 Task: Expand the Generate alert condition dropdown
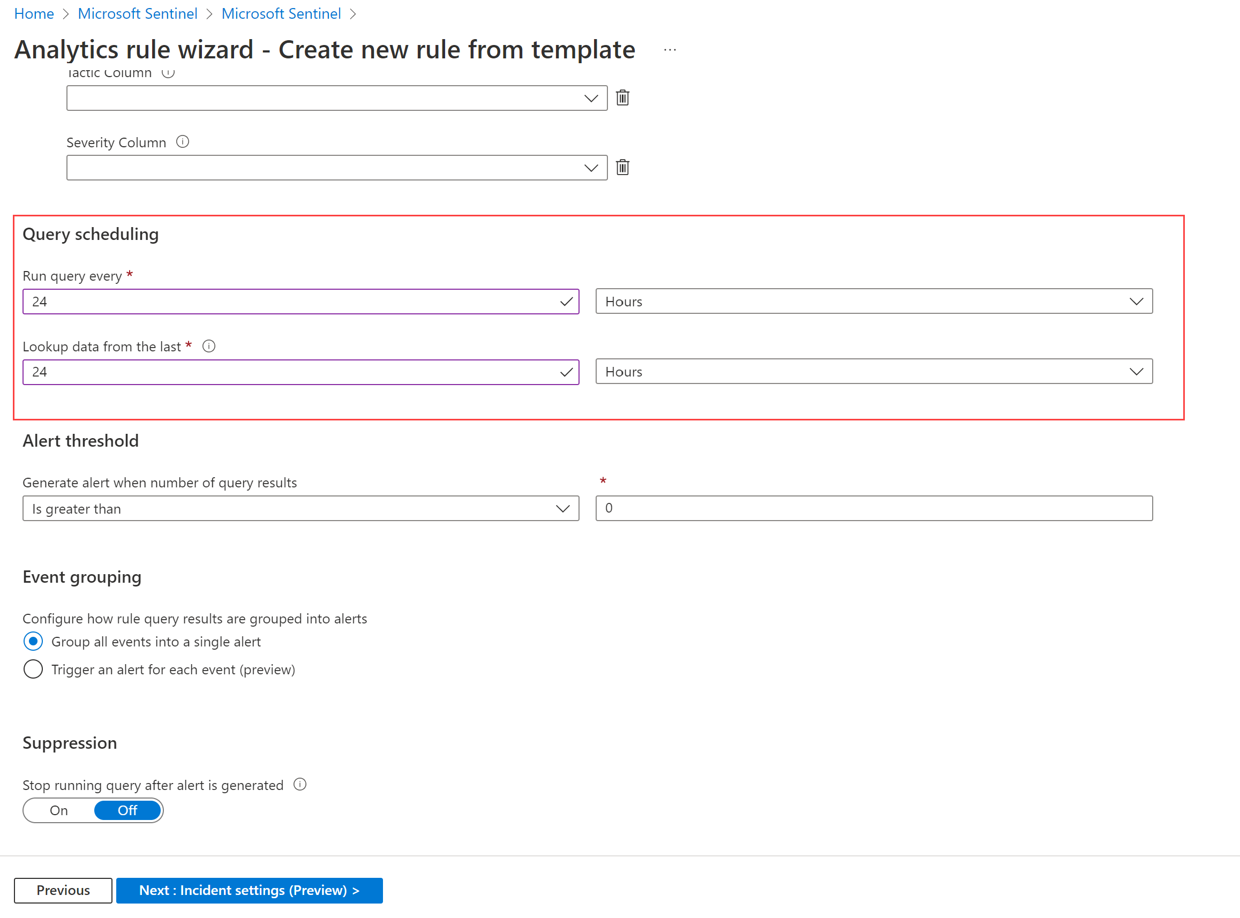(563, 508)
